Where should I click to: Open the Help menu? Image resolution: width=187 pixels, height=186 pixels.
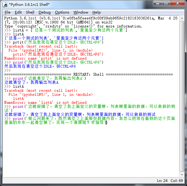coord(96,12)
